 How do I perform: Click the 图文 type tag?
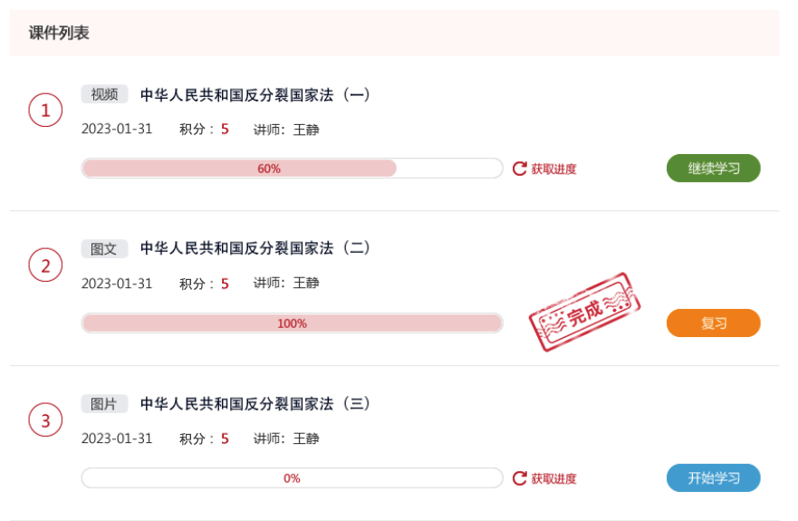pos(104,249)
